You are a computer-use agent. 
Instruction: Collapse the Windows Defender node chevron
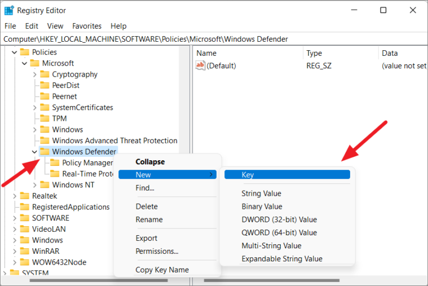tap(34, 152)
